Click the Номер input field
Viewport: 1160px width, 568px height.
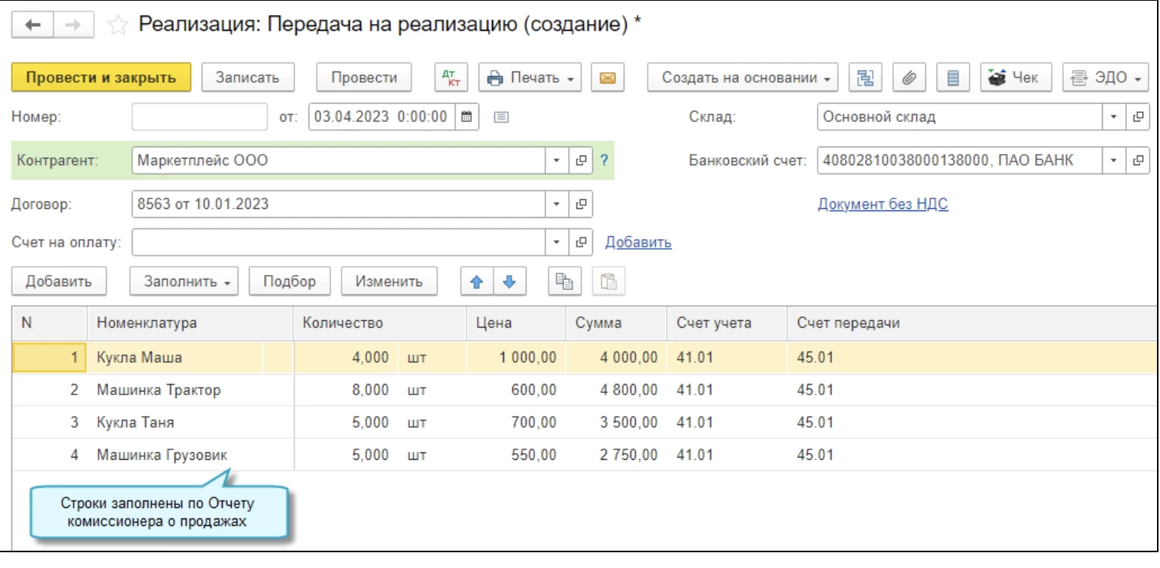[199, 116]
